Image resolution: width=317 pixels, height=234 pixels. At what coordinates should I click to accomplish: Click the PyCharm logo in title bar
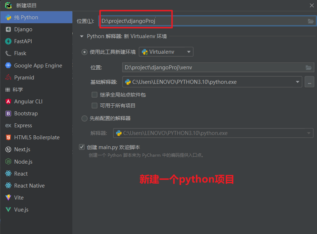pos(8,5)
